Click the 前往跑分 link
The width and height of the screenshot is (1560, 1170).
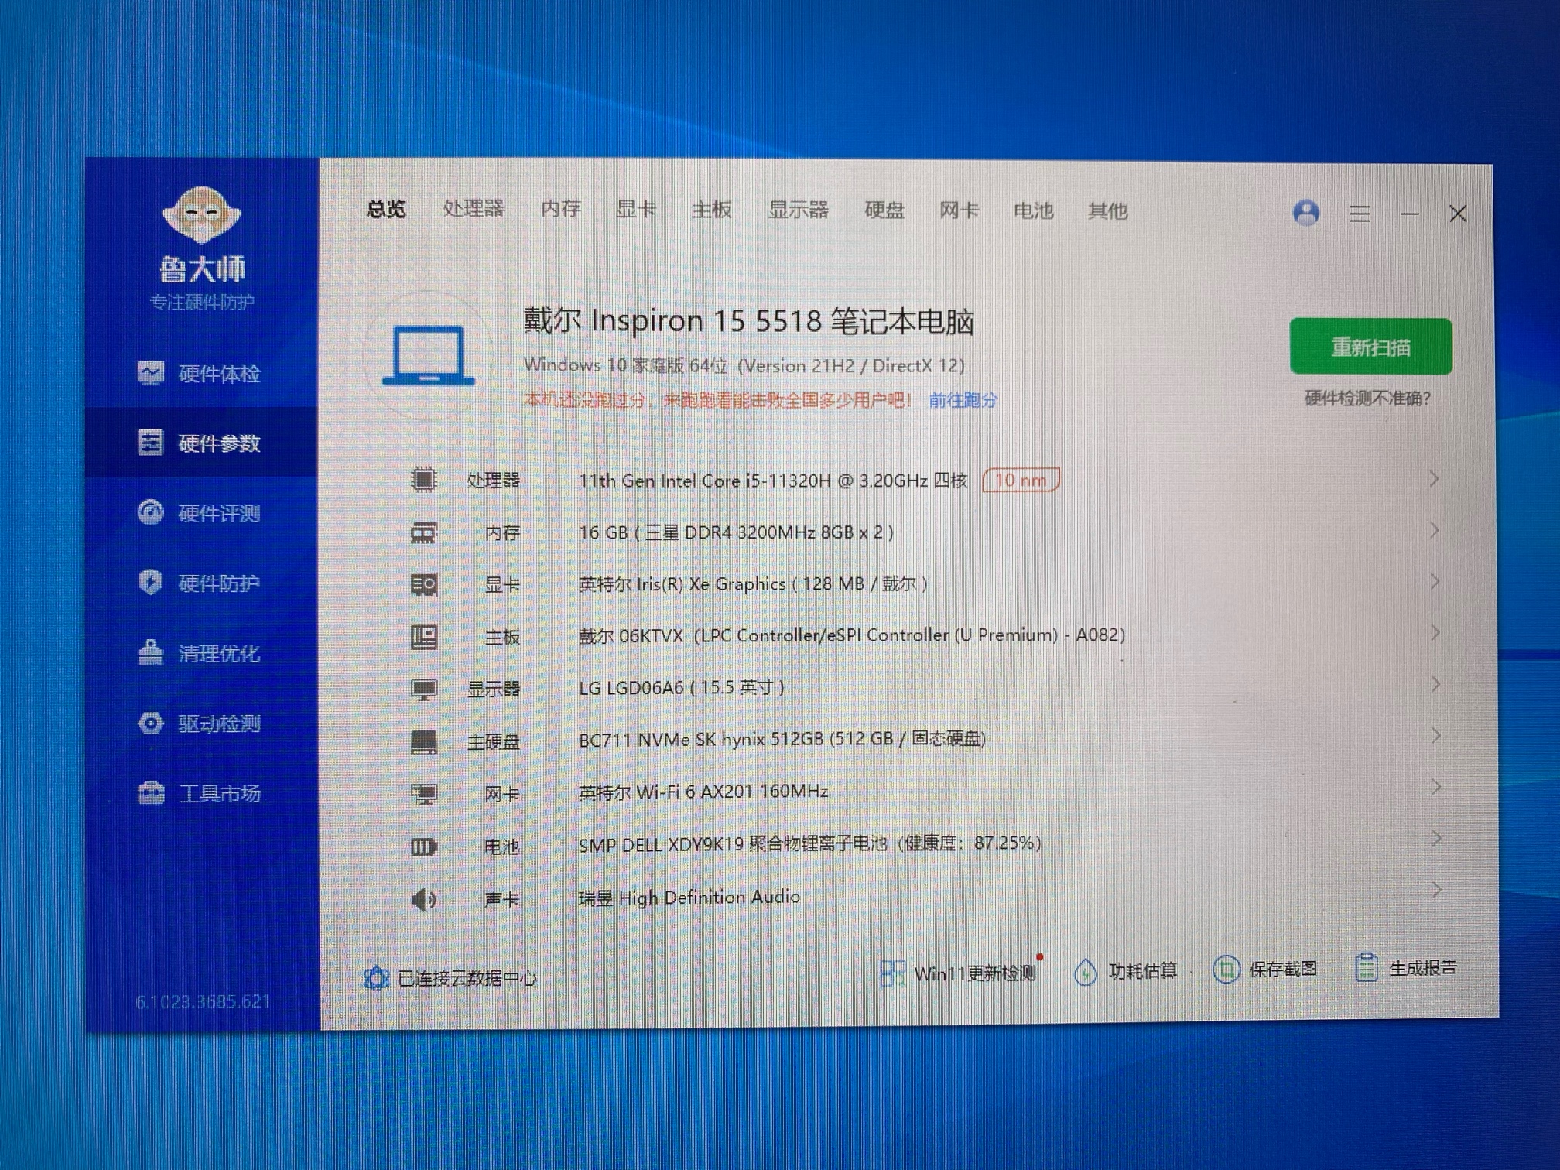[x=963, y=400]
